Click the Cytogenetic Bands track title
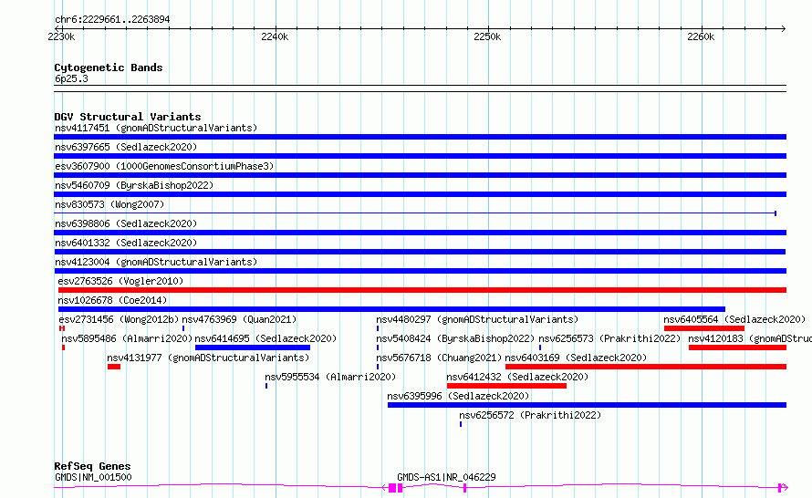Viewport: 812px width, 498px height. (109, 67)
